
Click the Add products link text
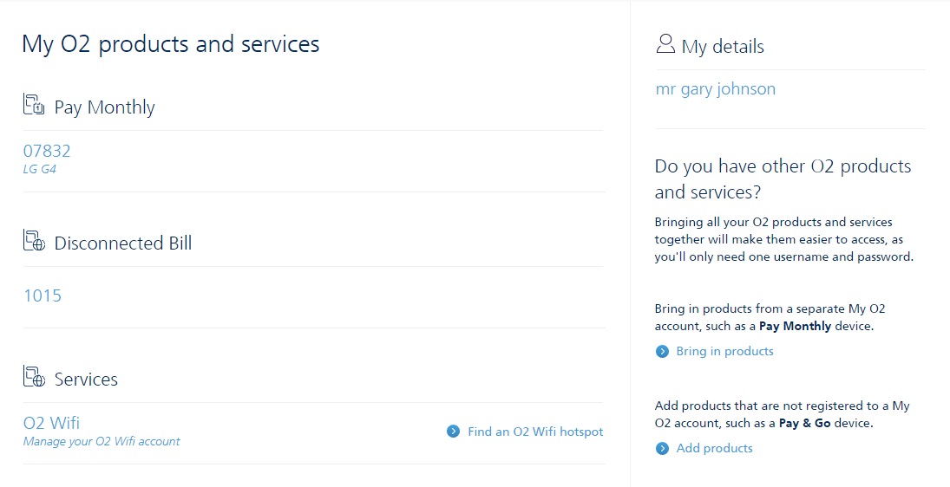(x=714, y=448)
